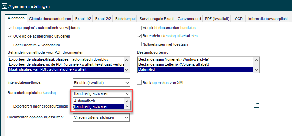Image resolution: width=292 pixels, height=136 pixels.
Task: Uncheck OCR op de achtergrond uitvoeren
Action: coord(10,36)
